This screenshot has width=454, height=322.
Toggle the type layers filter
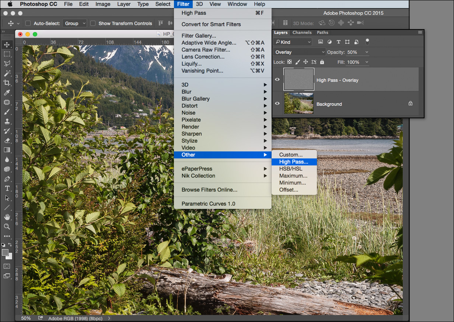coord(338,42)
